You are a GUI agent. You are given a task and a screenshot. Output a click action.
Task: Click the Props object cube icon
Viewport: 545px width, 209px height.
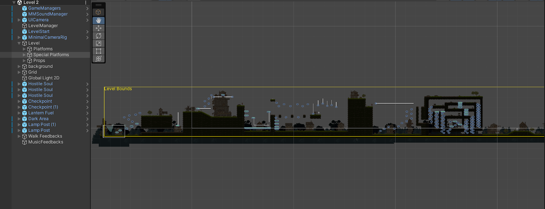[30, 60]
